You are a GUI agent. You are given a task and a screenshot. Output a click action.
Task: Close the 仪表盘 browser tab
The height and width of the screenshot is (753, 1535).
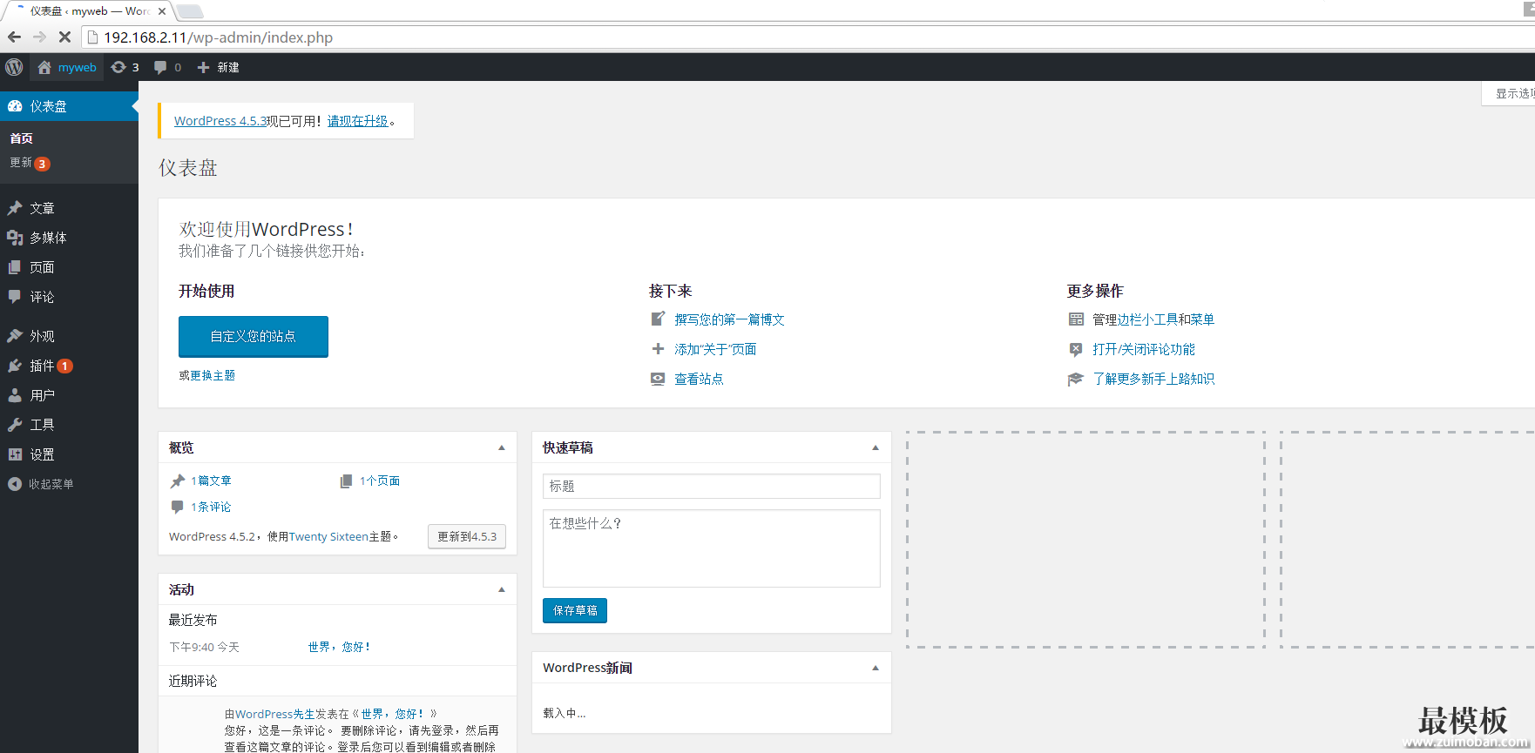point(162,11)
